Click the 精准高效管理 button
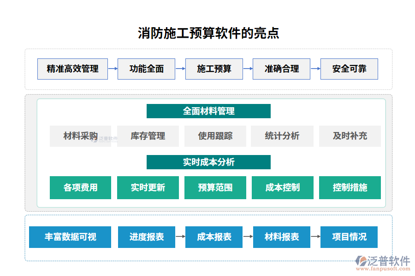Image resolution: width=415 pixels, height=276 pixels. (x=72, y=69)
